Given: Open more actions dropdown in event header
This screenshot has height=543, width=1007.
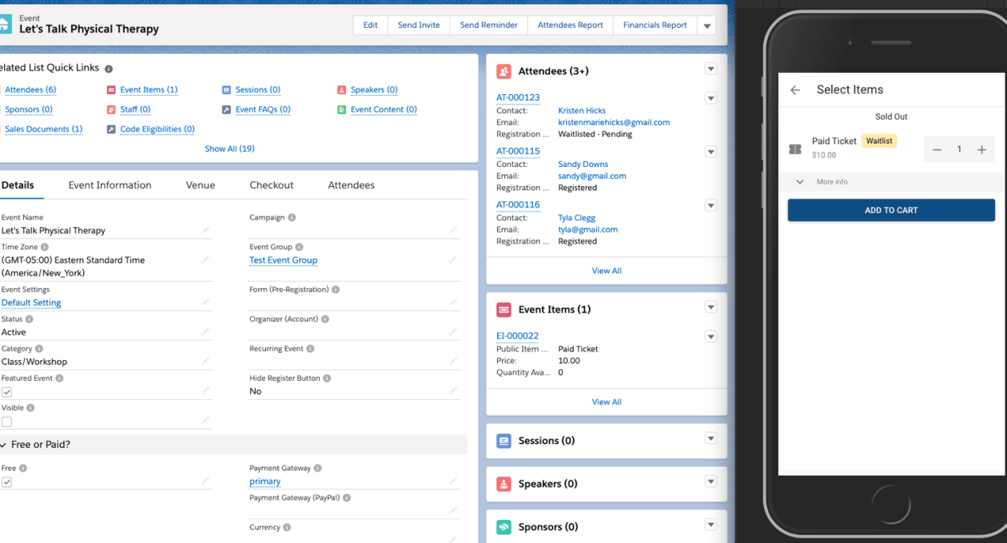Looking at the screenshot, I should pyautogui.click(x=706, y=26).
